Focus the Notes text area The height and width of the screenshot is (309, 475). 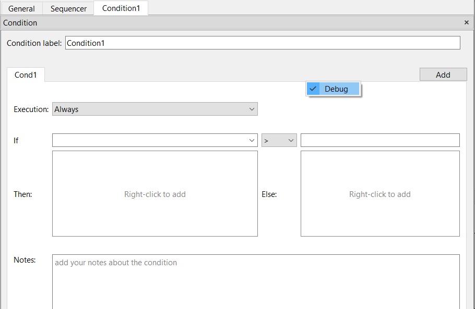[x=256, y=281]
